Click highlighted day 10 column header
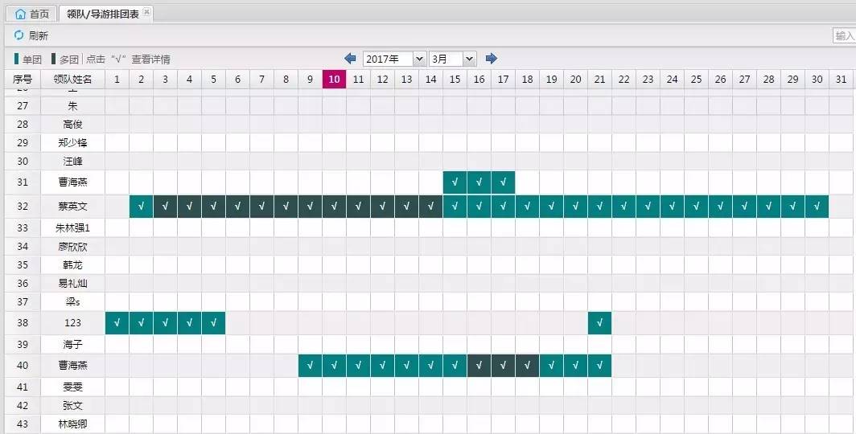 (334, 79)
